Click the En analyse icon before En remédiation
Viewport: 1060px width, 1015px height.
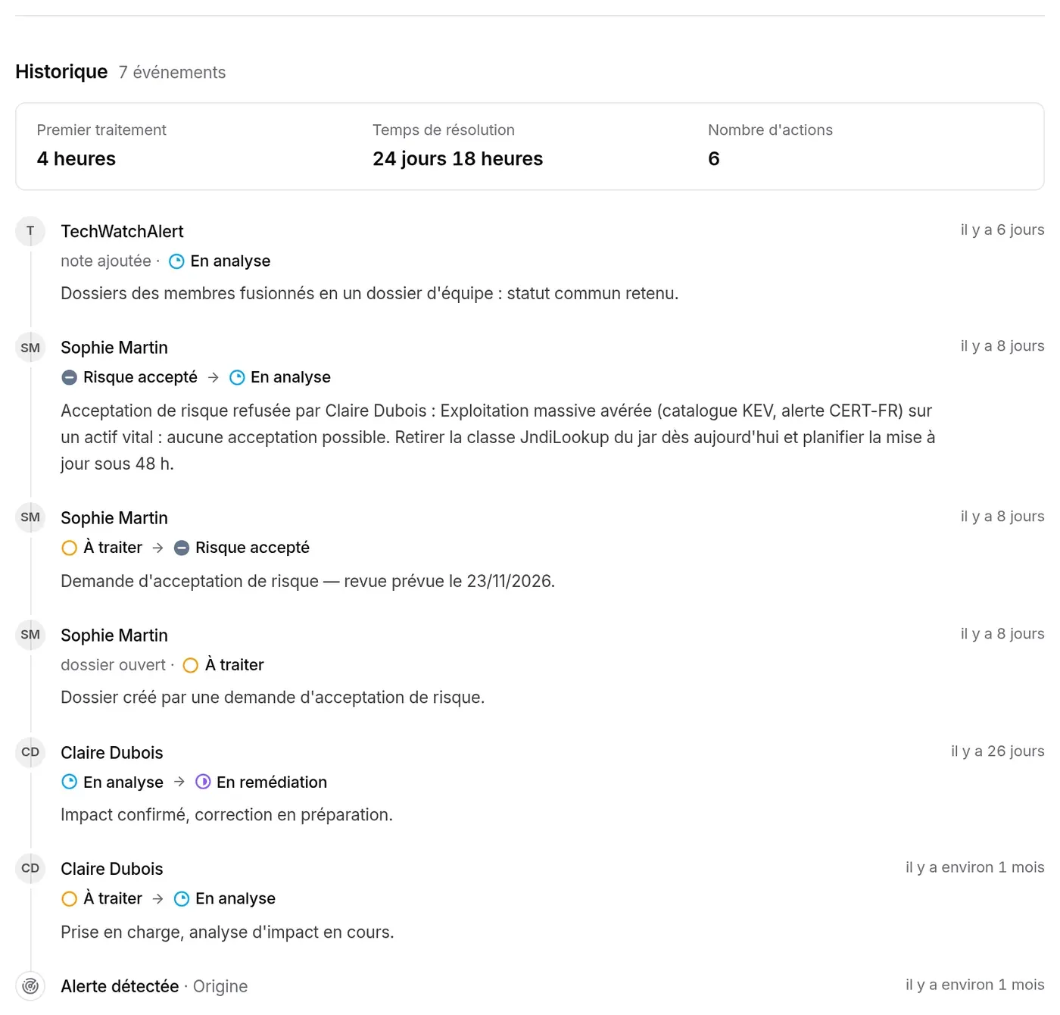pos(69,782)
